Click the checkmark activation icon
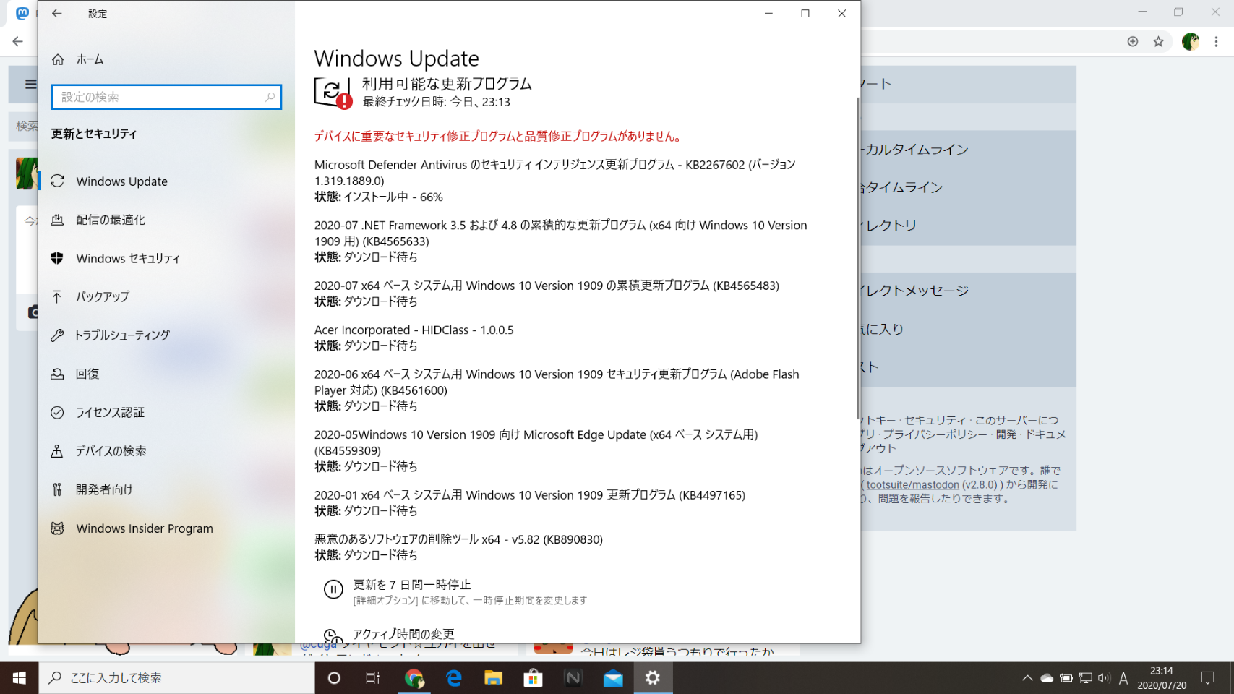Viewport: 1234px width, 694px height. click(57, 412)
